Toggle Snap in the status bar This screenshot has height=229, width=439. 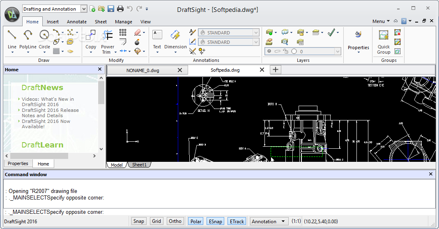point(138,221)
